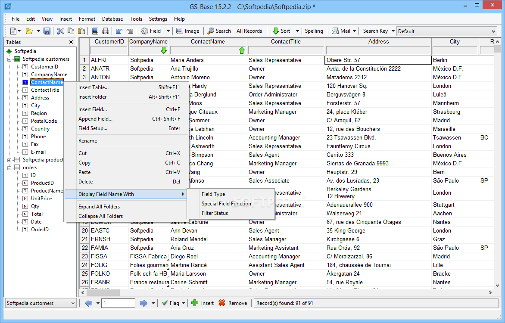Click the Paste clipboard toolbar icon
The width and height of the screenshot is (505, 323).
[81, 31]
